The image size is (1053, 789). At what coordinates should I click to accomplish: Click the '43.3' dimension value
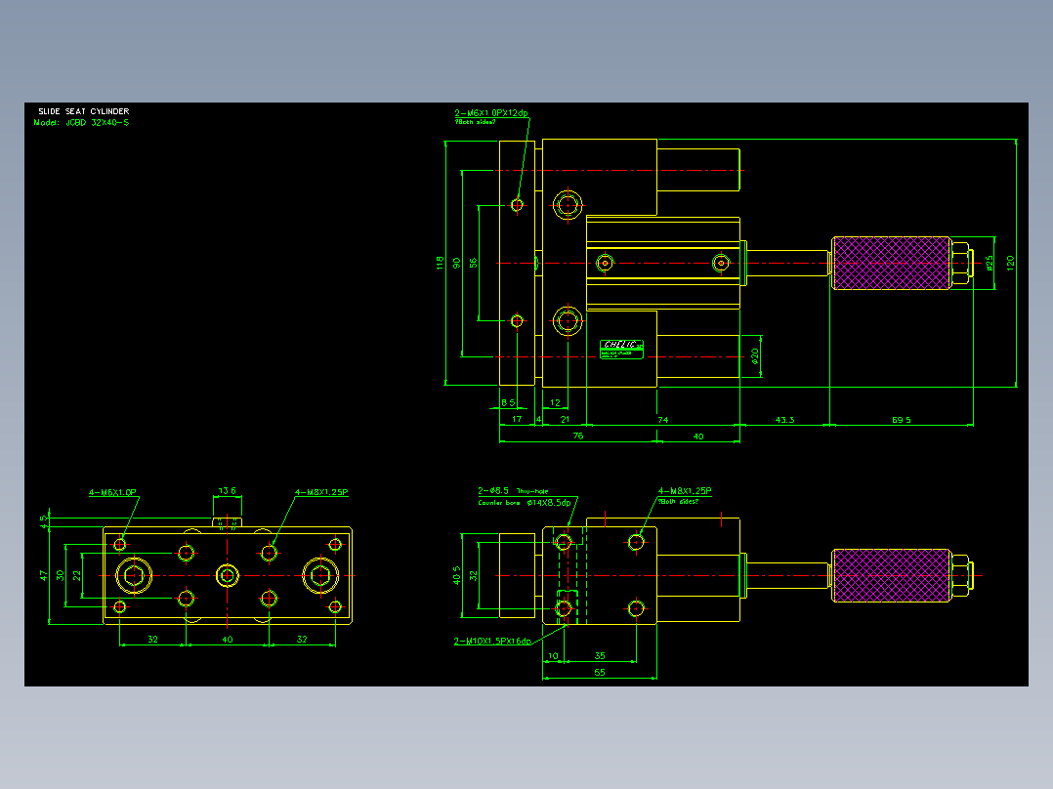pos(784,420)
